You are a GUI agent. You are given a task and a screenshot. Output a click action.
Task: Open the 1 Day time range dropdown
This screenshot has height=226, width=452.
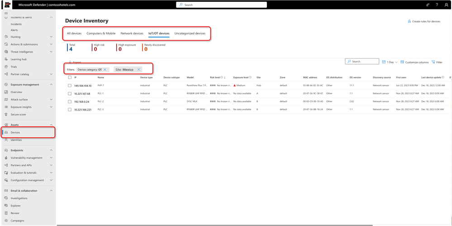coord(390,62)
